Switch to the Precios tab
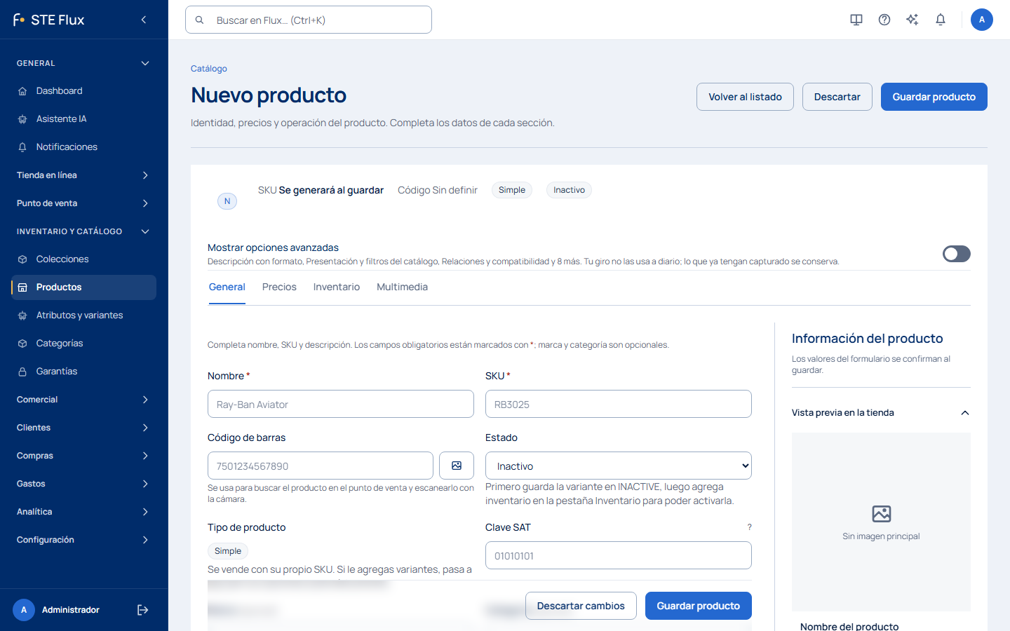 (x=279, y=287)
